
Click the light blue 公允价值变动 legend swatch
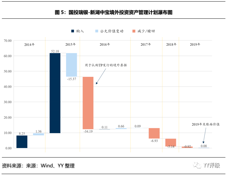click(97, 31)
